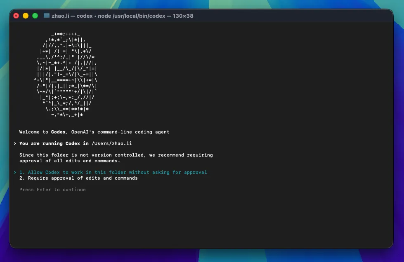Click the ASCII art Codex logo
The width and height of the screenshot is (404, 262).
point(66,74)
